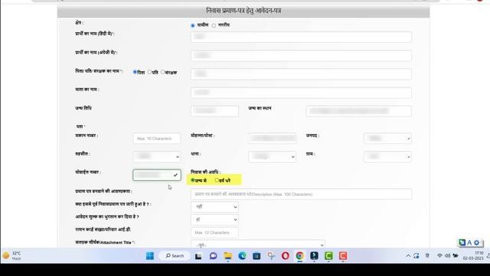
Task: Open the previously issued certificate dropdown
Action: 214,207
